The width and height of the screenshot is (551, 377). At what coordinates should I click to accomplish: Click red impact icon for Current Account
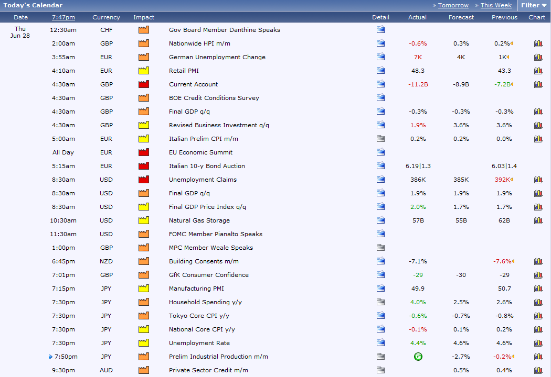(x=144, y=84)
